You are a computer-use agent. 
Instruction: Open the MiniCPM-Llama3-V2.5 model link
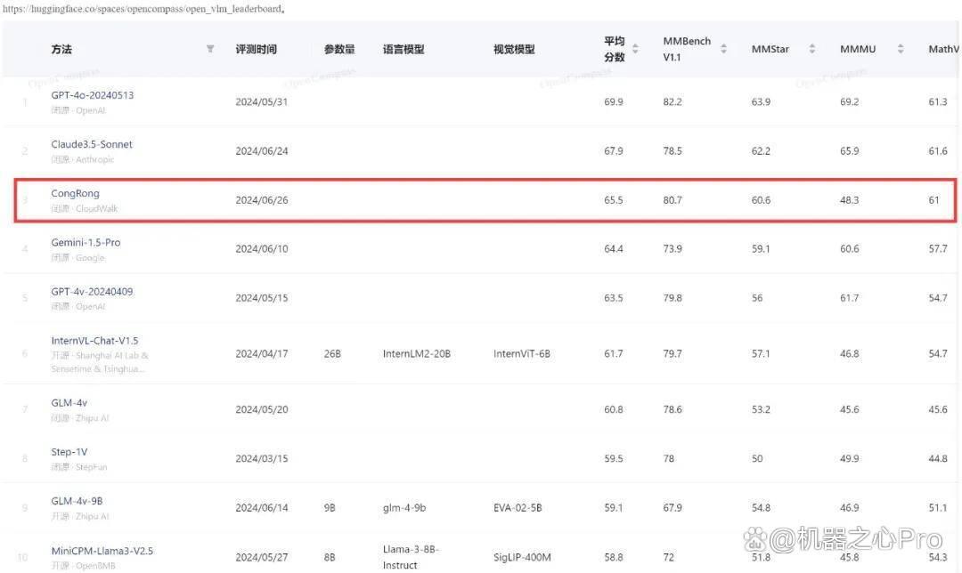(x=102, y=551)
